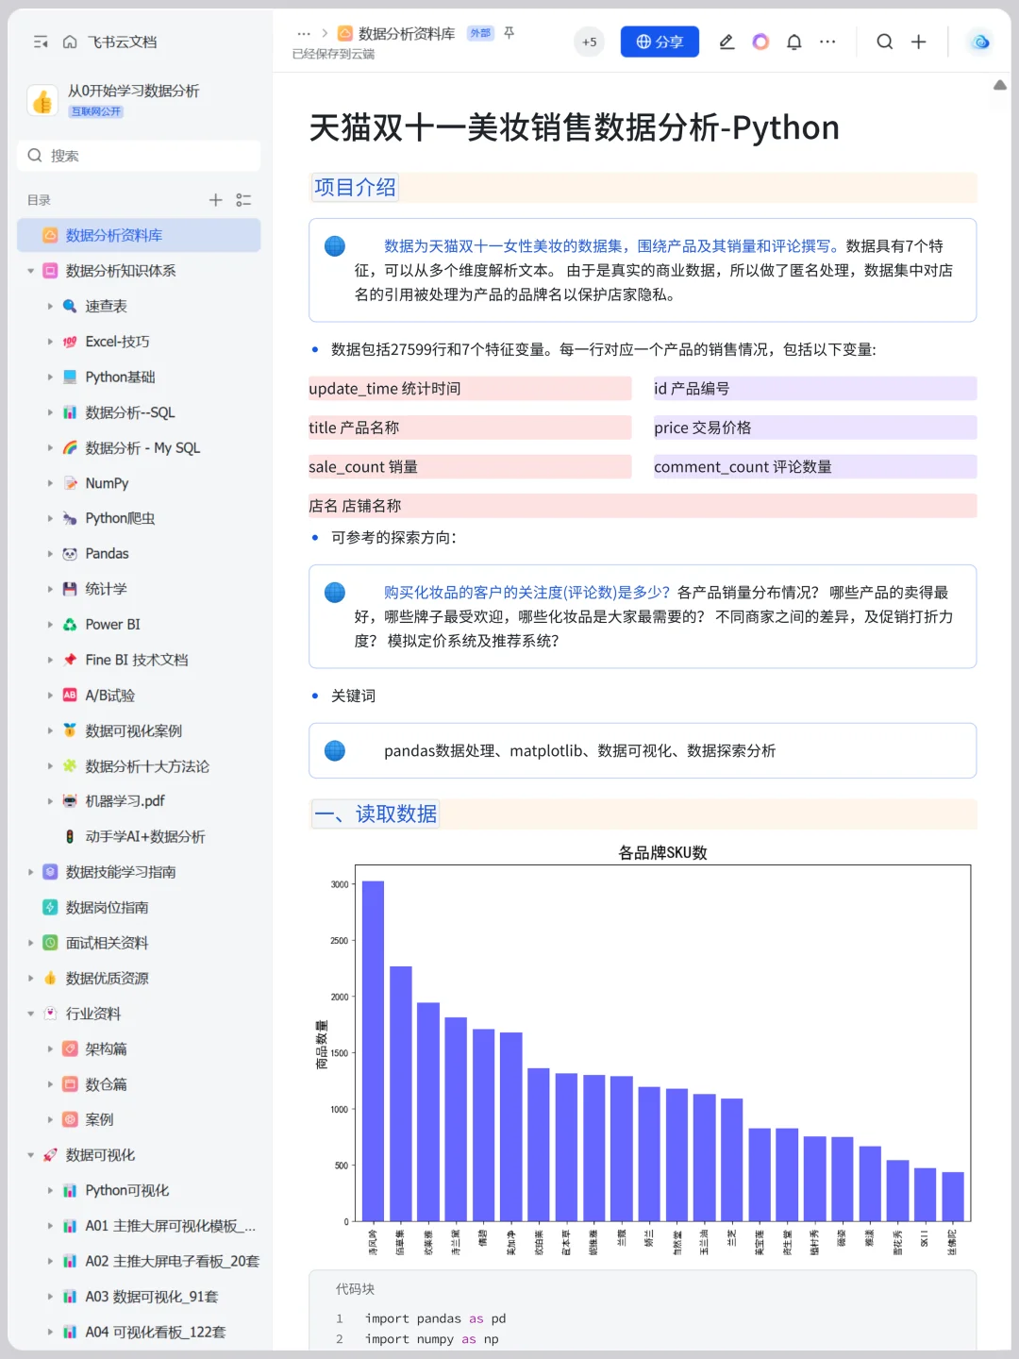Expand the Python基础 tree node

(50, 377)
